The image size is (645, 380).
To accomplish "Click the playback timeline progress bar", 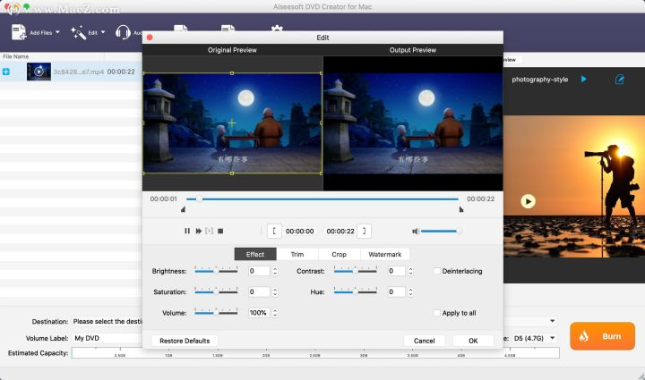I will click(x=322, y=199).
